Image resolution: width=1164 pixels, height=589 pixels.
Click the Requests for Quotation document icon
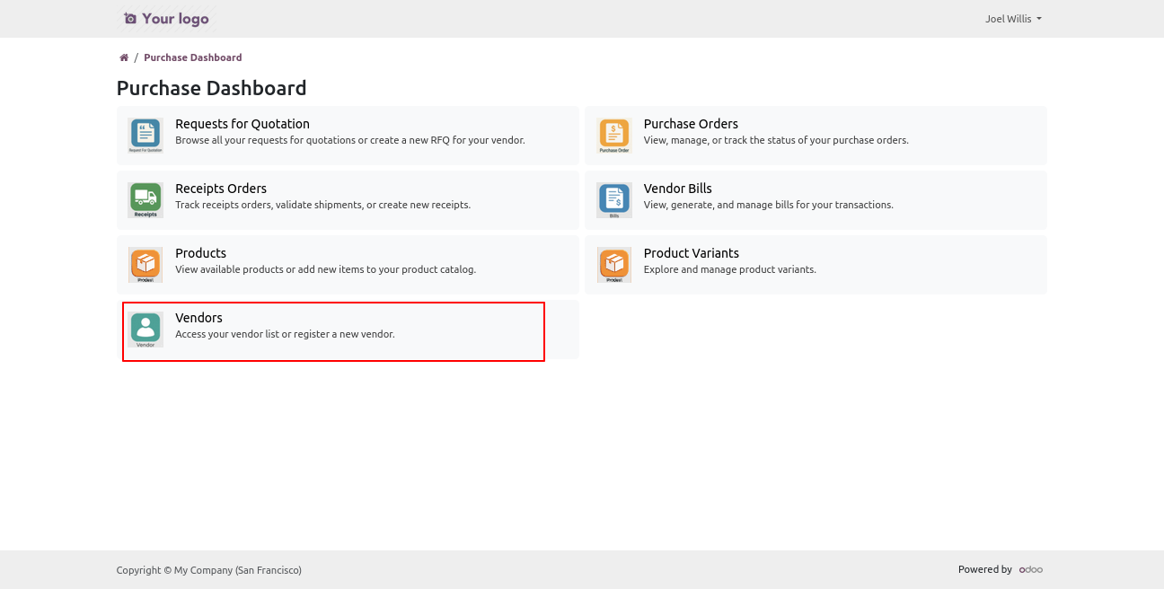click(x=145, y=136)
